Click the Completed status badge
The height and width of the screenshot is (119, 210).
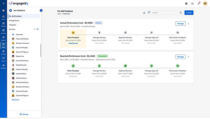(103, 56)
